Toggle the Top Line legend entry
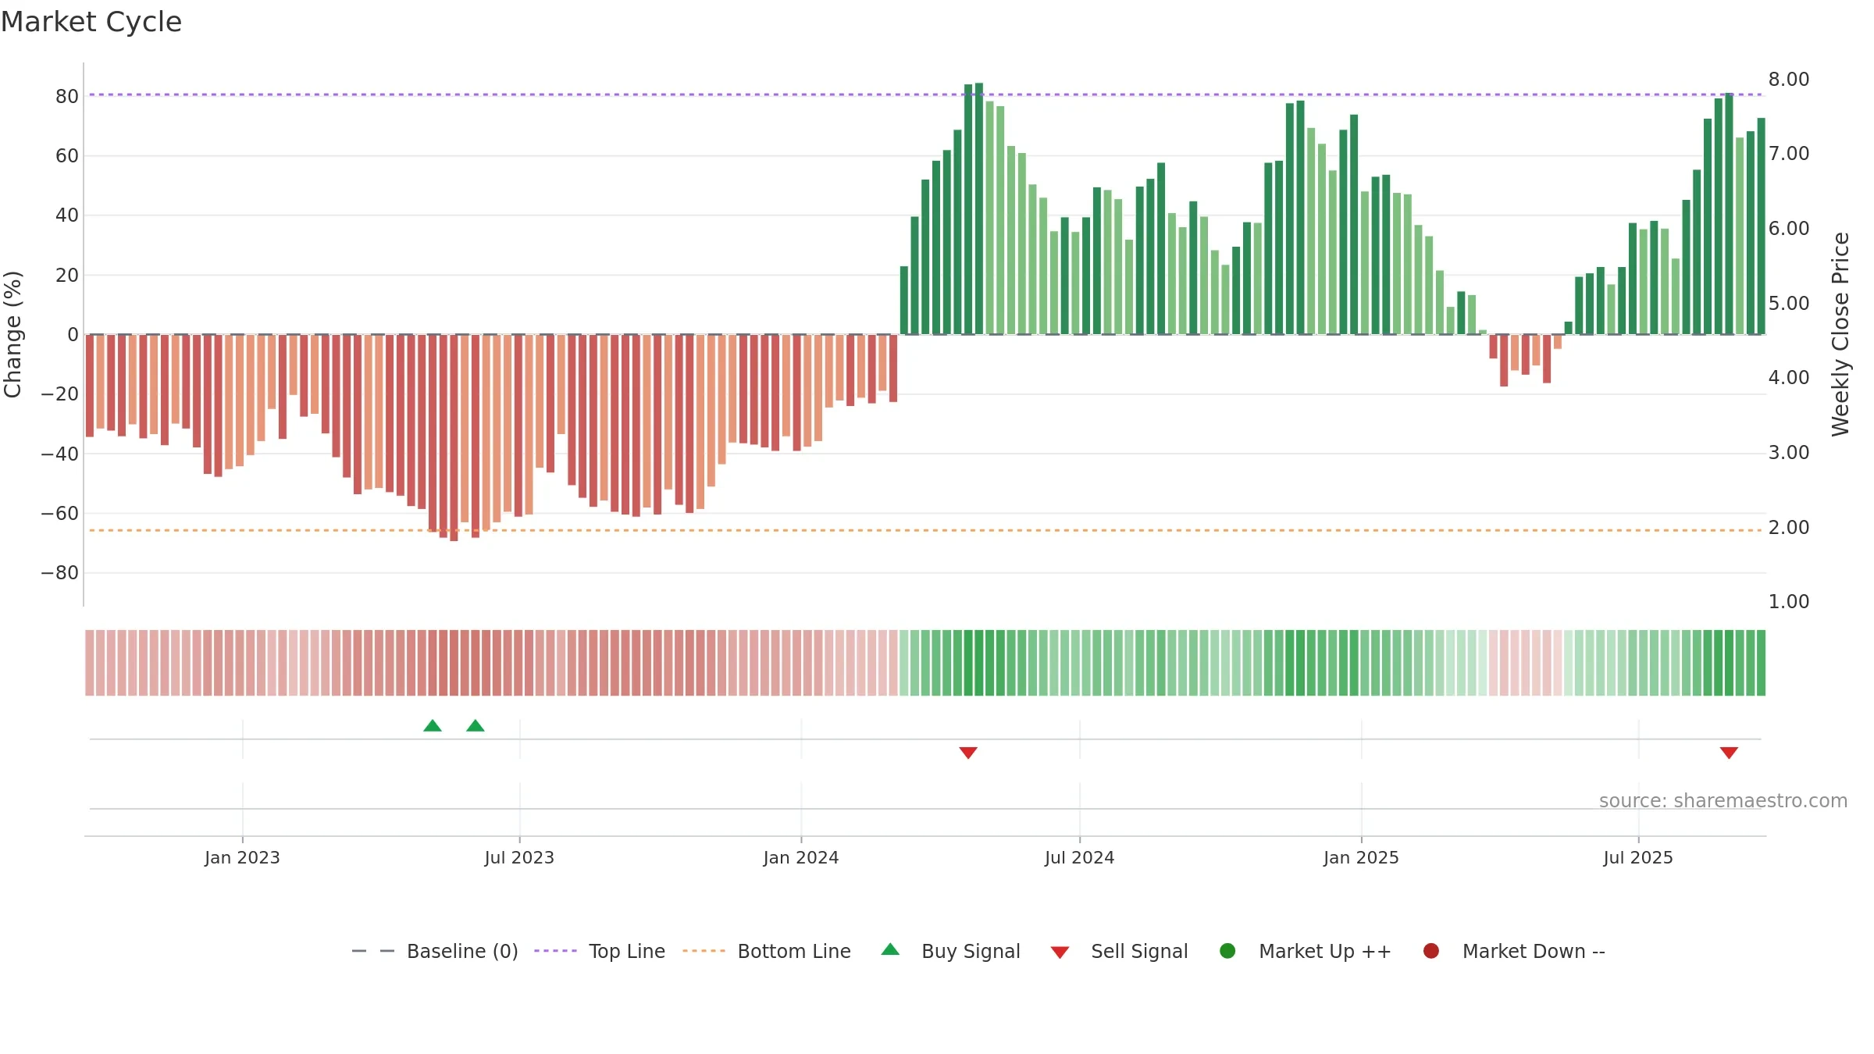The width and height of the screenshot is (1874, 1054). [x=600, y=951]
